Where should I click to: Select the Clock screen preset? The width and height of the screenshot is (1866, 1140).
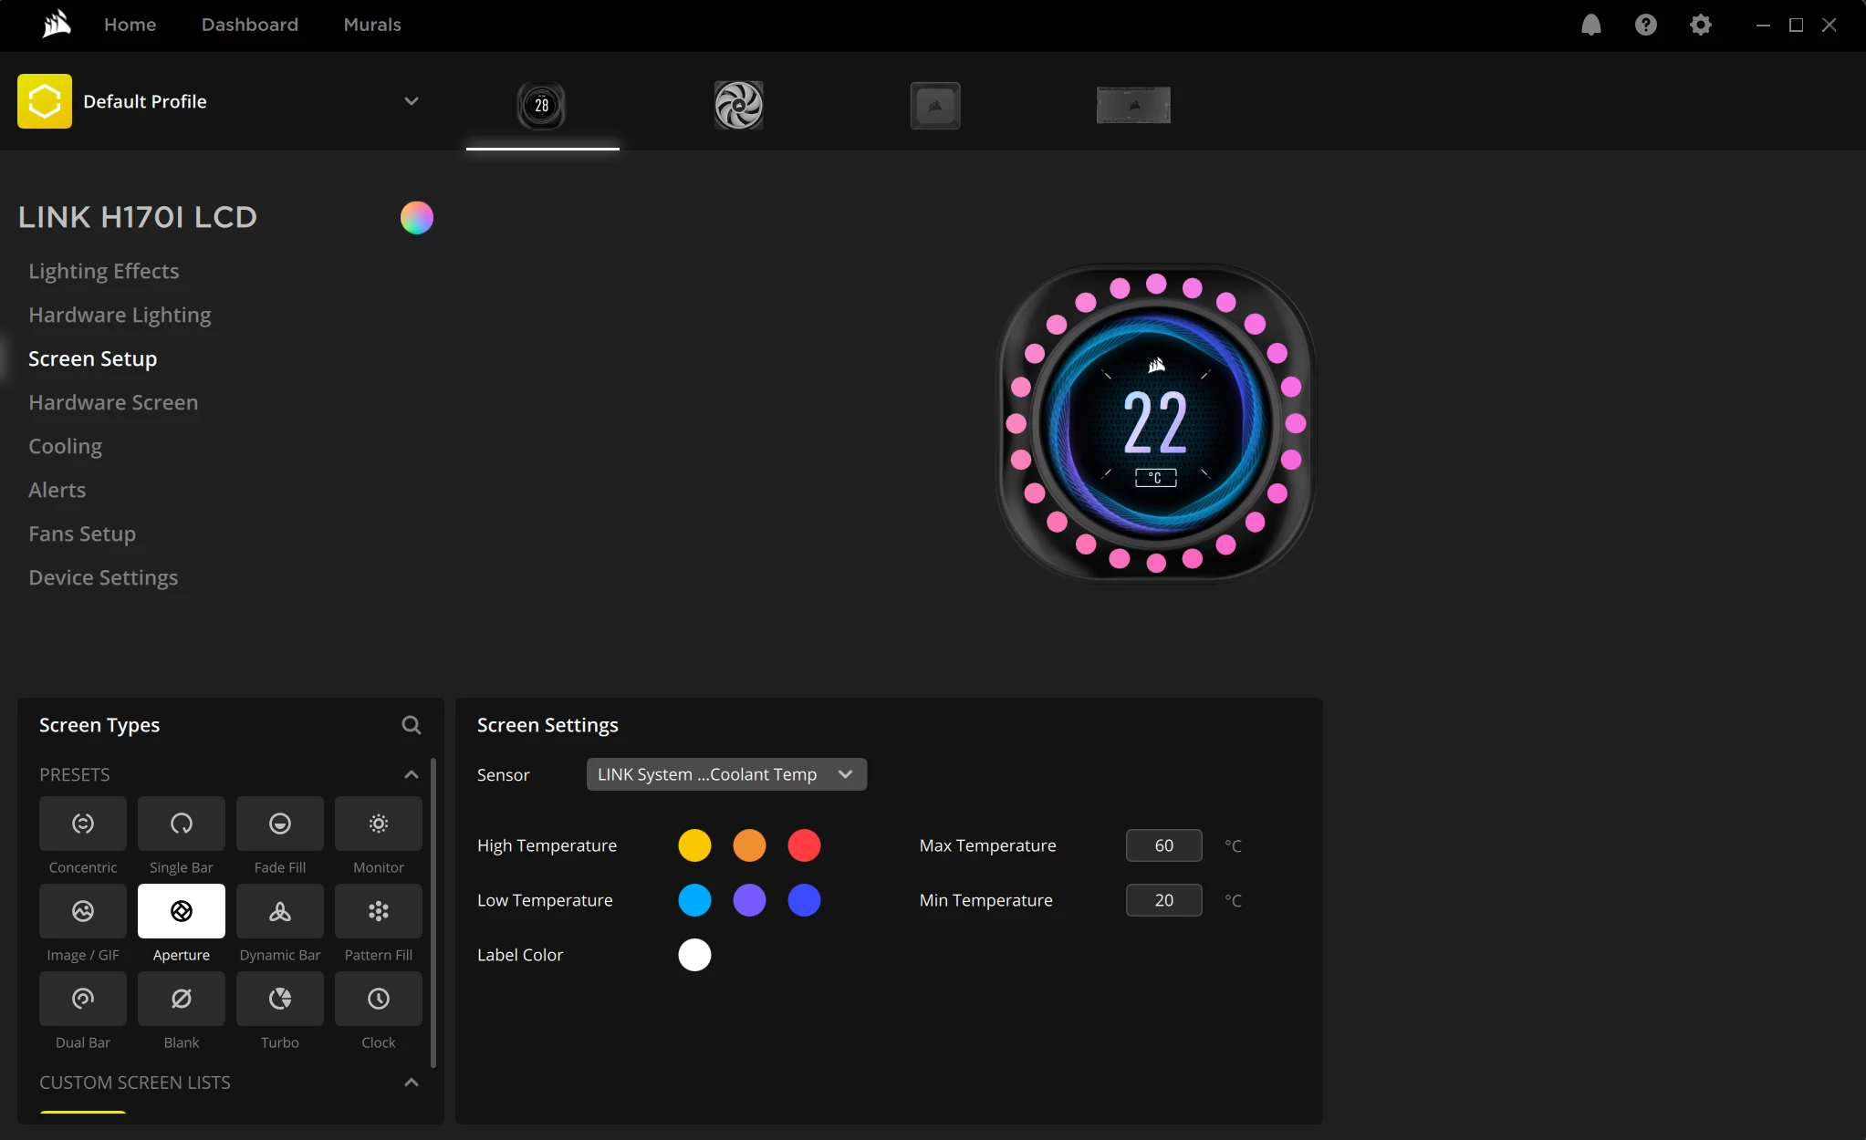click(379, 999)
